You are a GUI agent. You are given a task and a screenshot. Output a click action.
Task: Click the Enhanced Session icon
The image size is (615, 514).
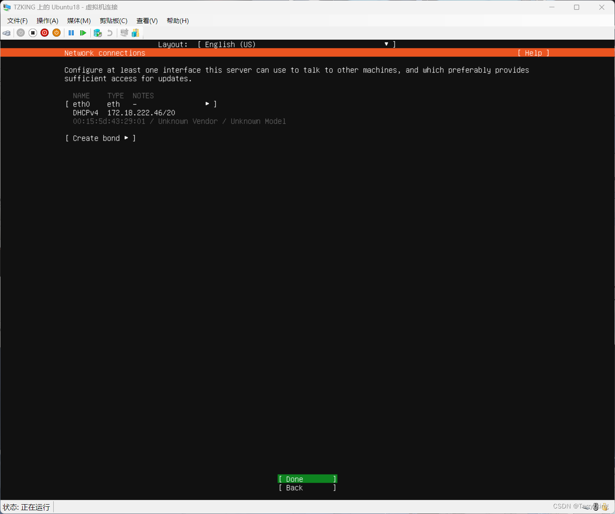[124, 33]
